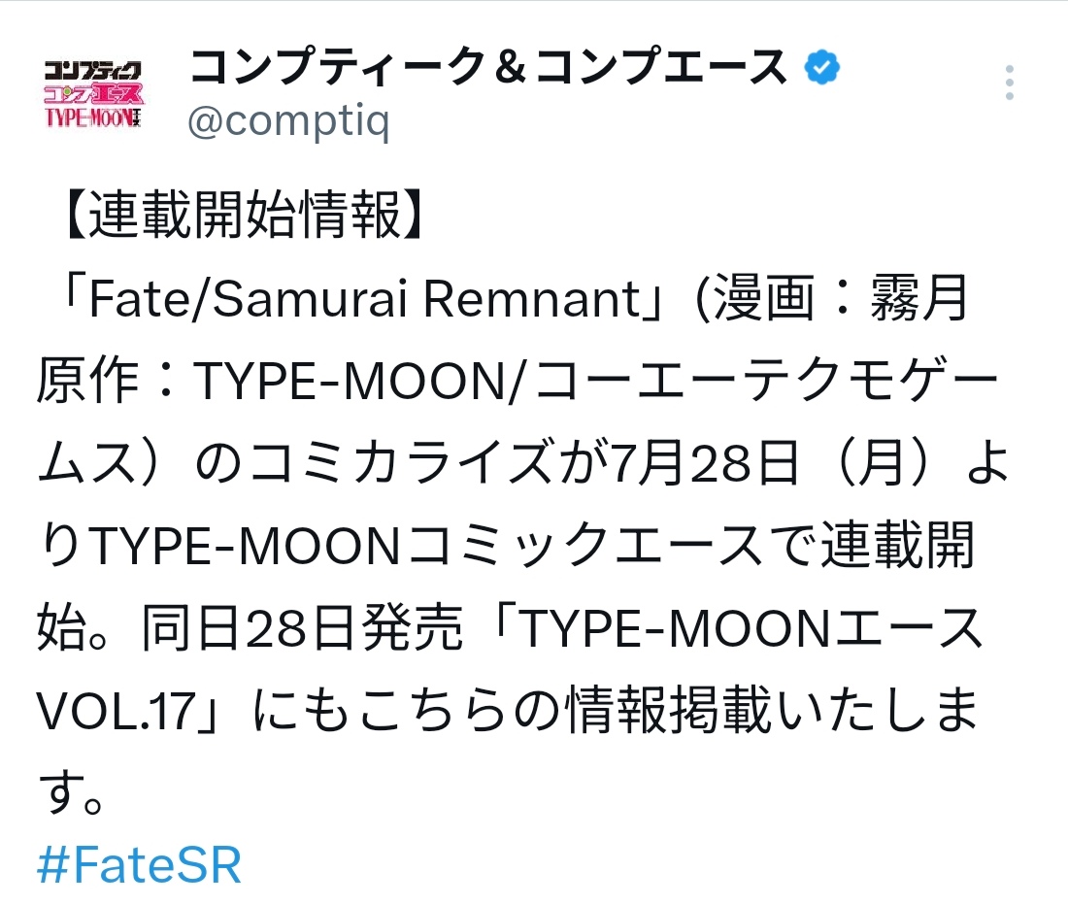
Task: Open the #FateSR hashtag
Action: pyautogui.click(x=140, y=865)
